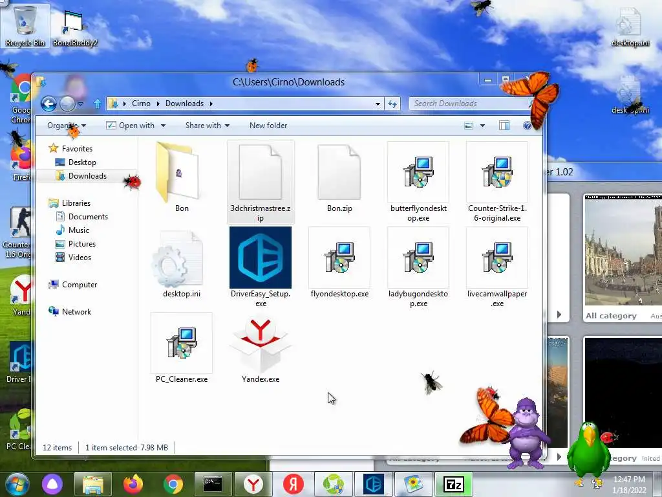Open red Yandex taskbar icon
The height and width of the screenshot is (497, 662).
(x=294, y=484)
